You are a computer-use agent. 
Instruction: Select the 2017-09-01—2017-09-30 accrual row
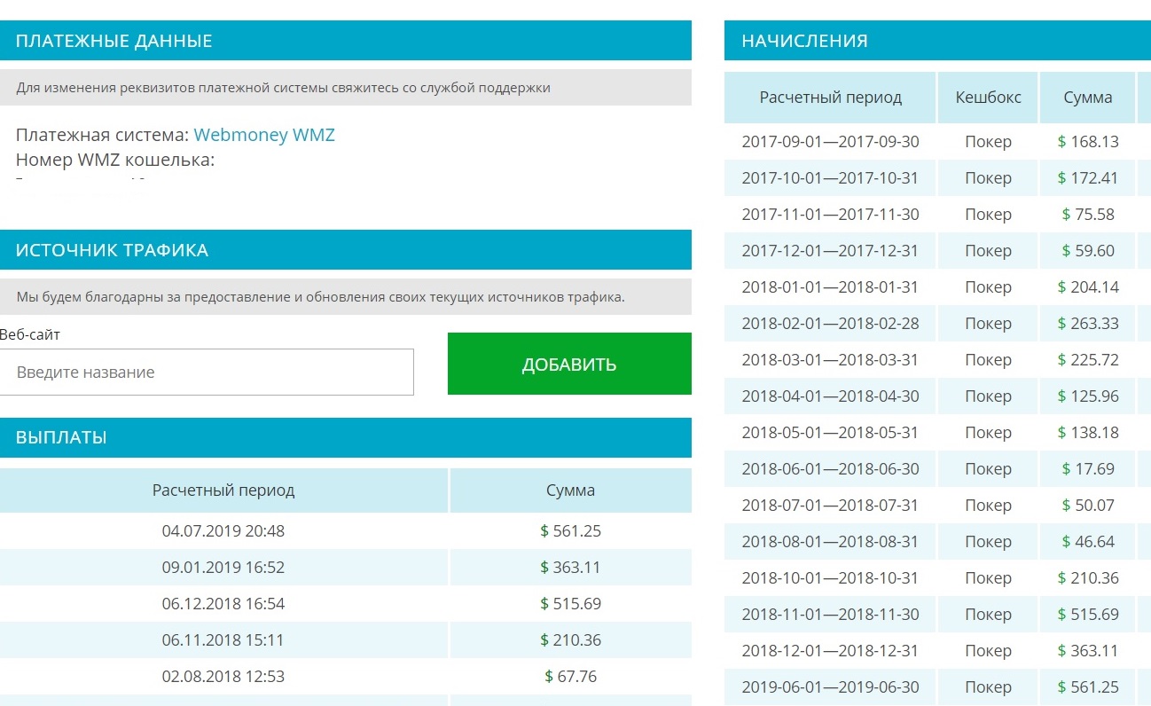(x=937, y=141)
